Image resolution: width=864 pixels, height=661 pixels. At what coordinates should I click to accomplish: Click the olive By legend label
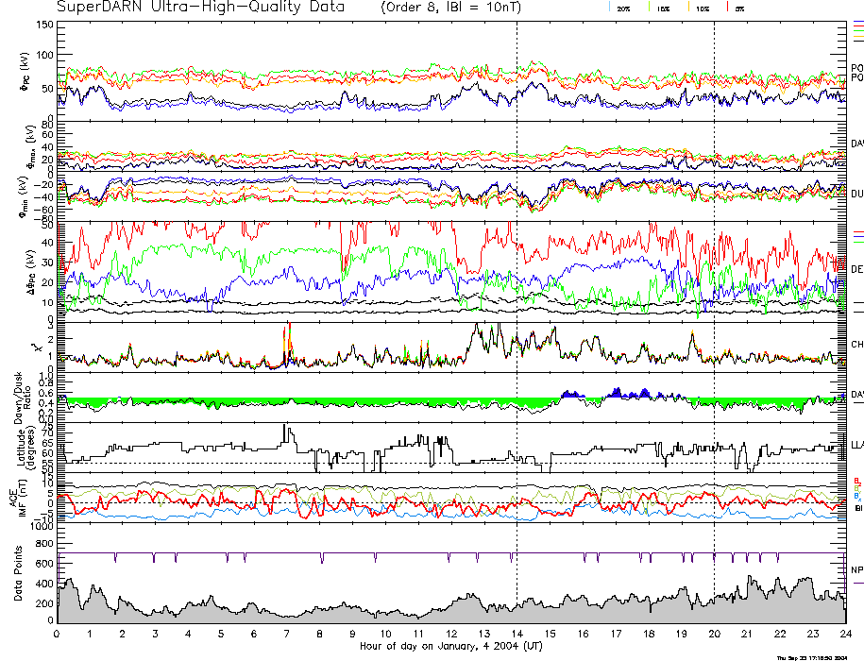tap(857, 488)
